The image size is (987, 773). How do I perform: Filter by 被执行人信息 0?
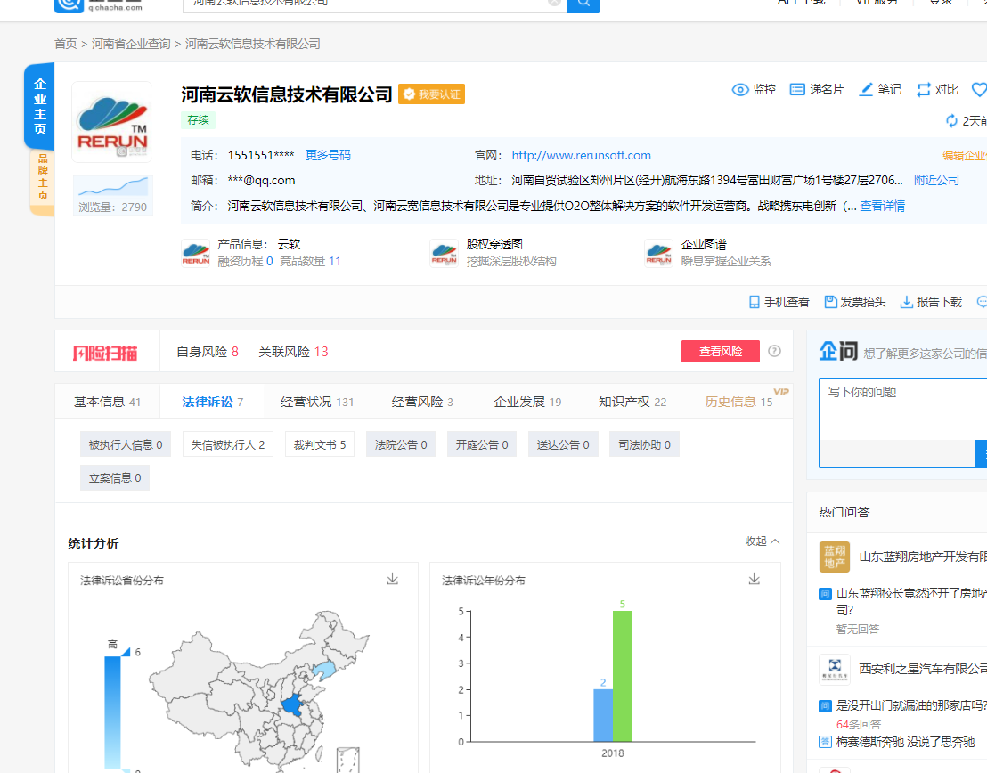[126, 445]
